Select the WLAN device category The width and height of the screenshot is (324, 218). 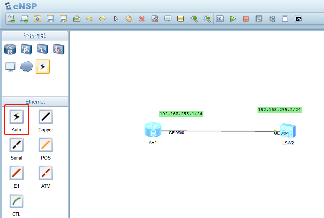click(43, 49)
